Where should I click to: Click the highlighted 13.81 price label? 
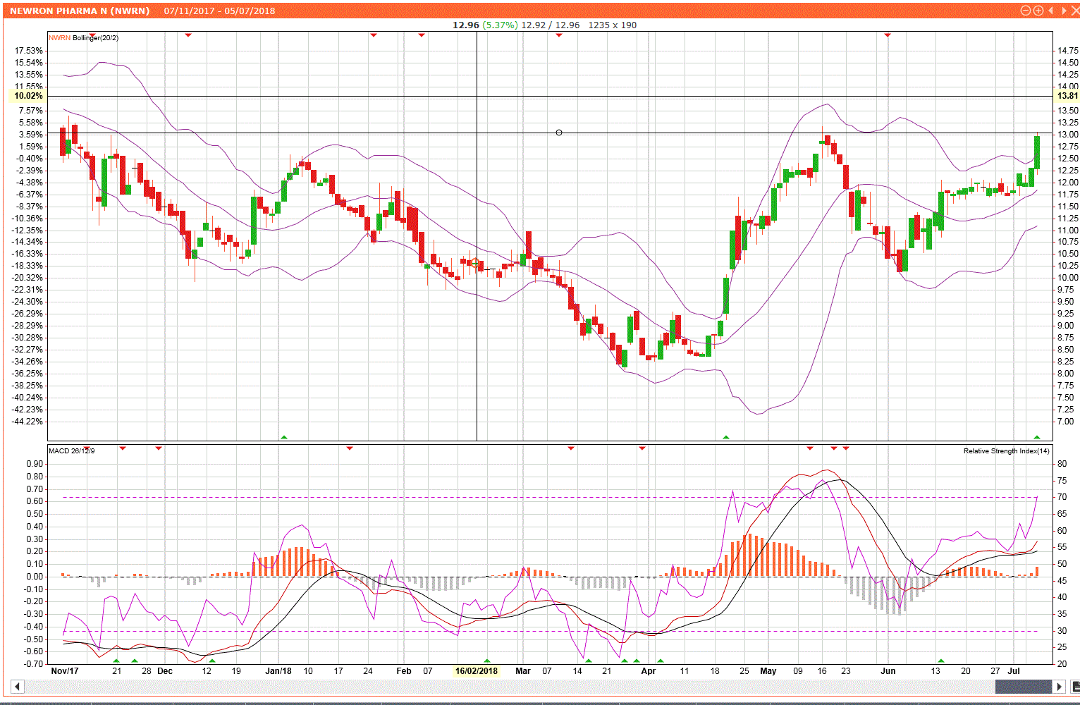[1067, 96]
